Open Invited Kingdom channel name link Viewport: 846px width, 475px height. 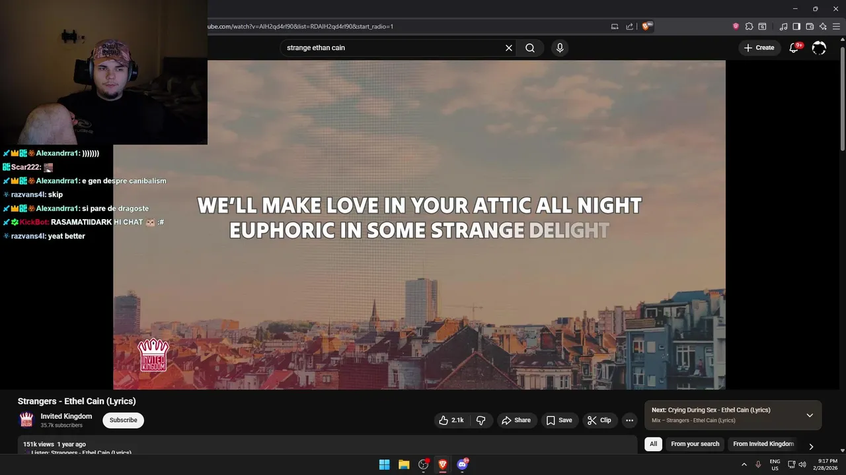[66, 416]
